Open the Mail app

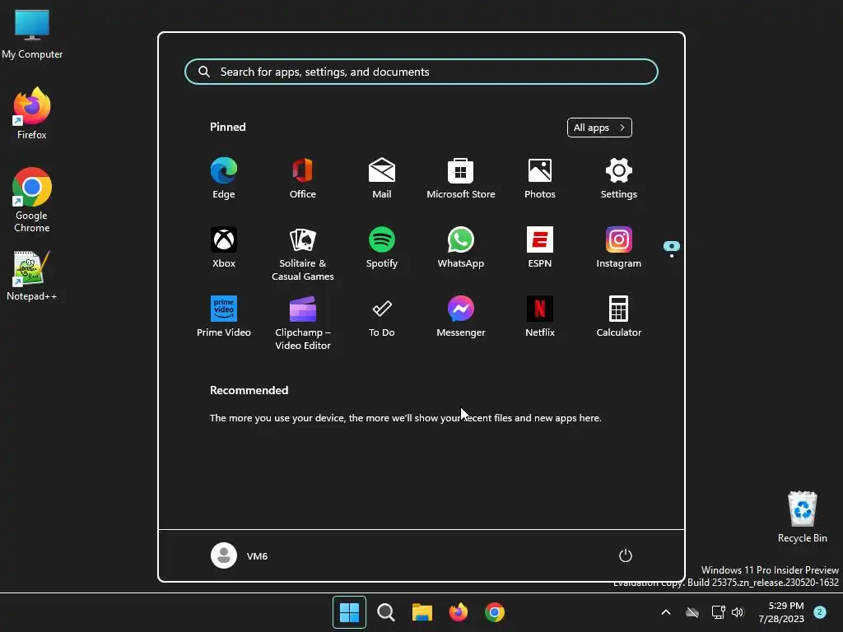382,179
